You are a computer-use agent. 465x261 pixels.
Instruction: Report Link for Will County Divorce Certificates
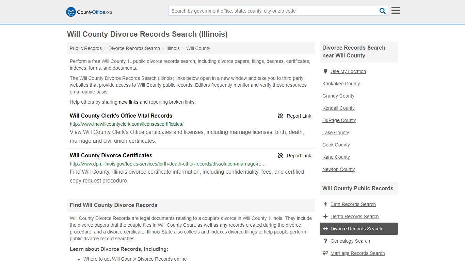pyautogui.click(x=294, y=156)
